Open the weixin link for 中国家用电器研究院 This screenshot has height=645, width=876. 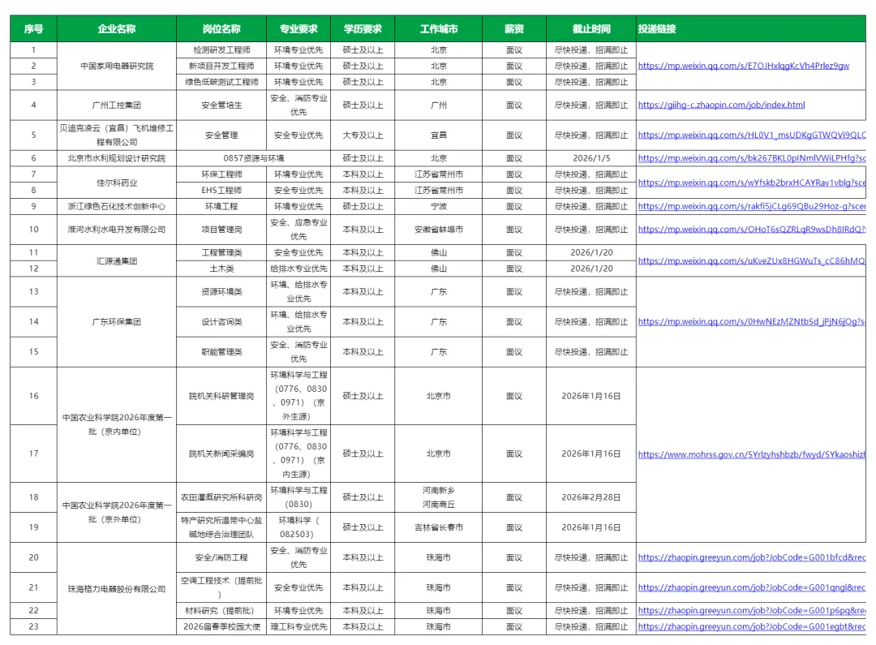(x=743, y=66)
